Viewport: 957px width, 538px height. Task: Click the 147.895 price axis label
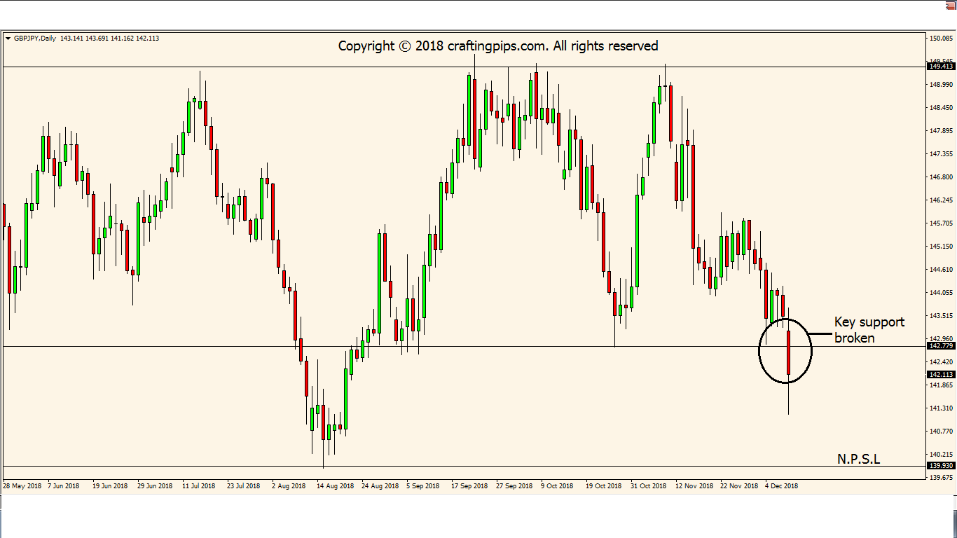[x=942, y=131]
